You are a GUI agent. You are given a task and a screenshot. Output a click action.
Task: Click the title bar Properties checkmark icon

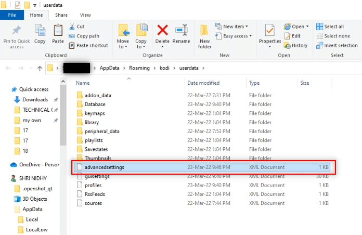(x=18, y=5)
